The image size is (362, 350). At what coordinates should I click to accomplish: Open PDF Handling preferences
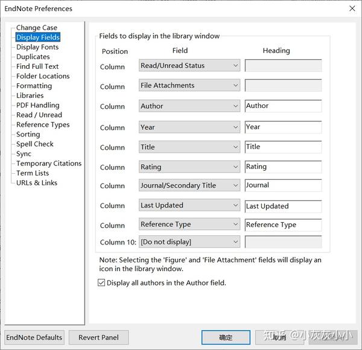click(37, 105)
